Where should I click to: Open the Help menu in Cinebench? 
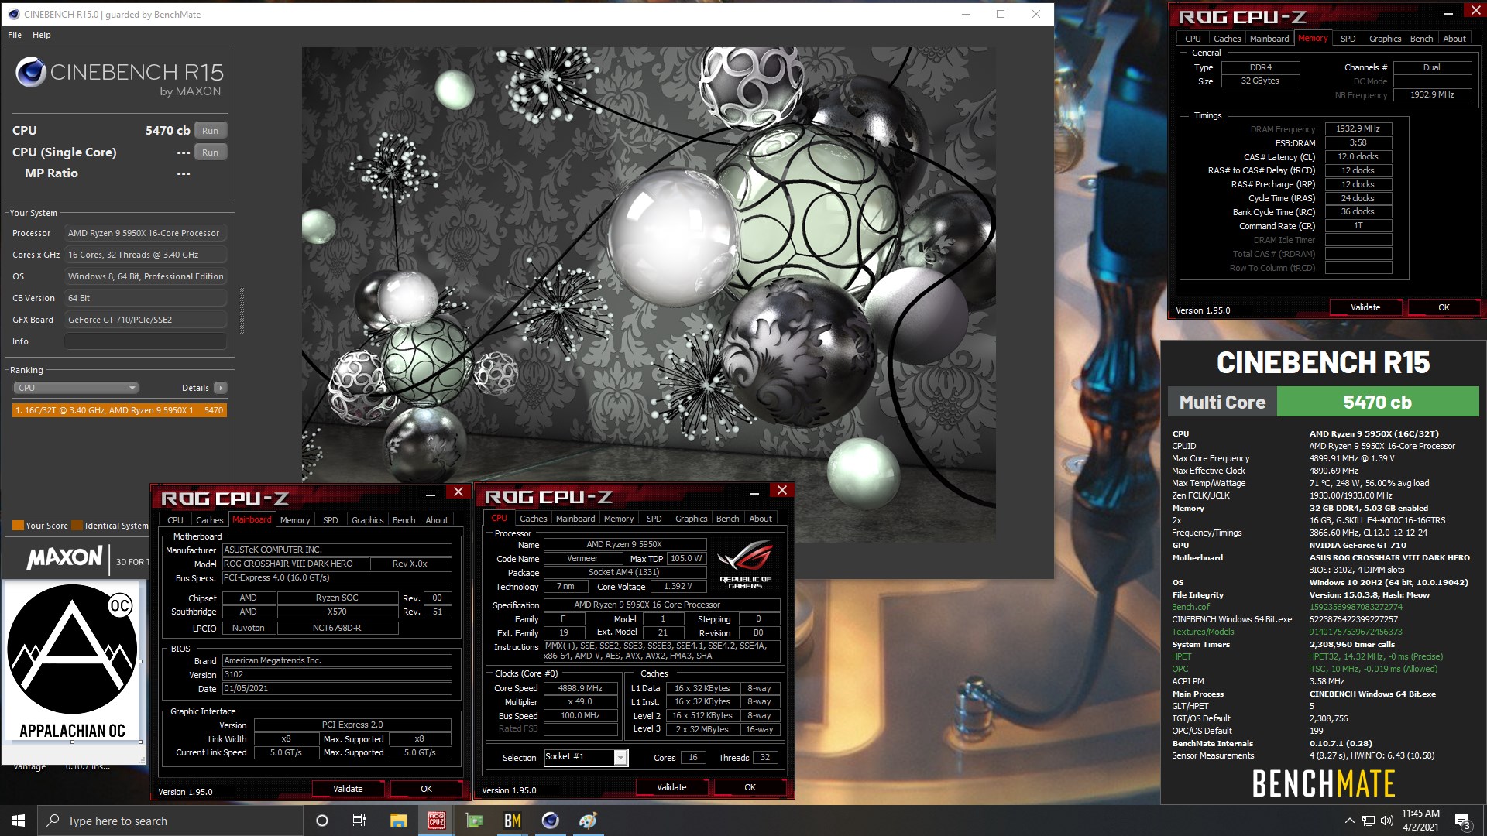(42, 35)
